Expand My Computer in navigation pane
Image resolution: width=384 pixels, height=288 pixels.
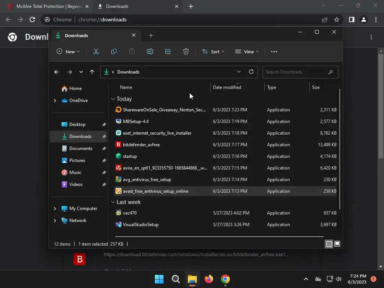point(55,208)
